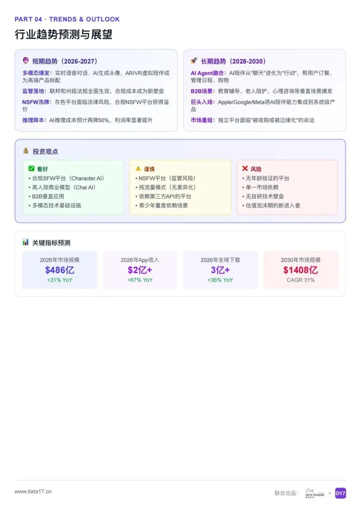The image size is (360, 509).
Task: Click the rocket icon beside 长期趋势
Action: pyautogui.click(x=194, y=61)
